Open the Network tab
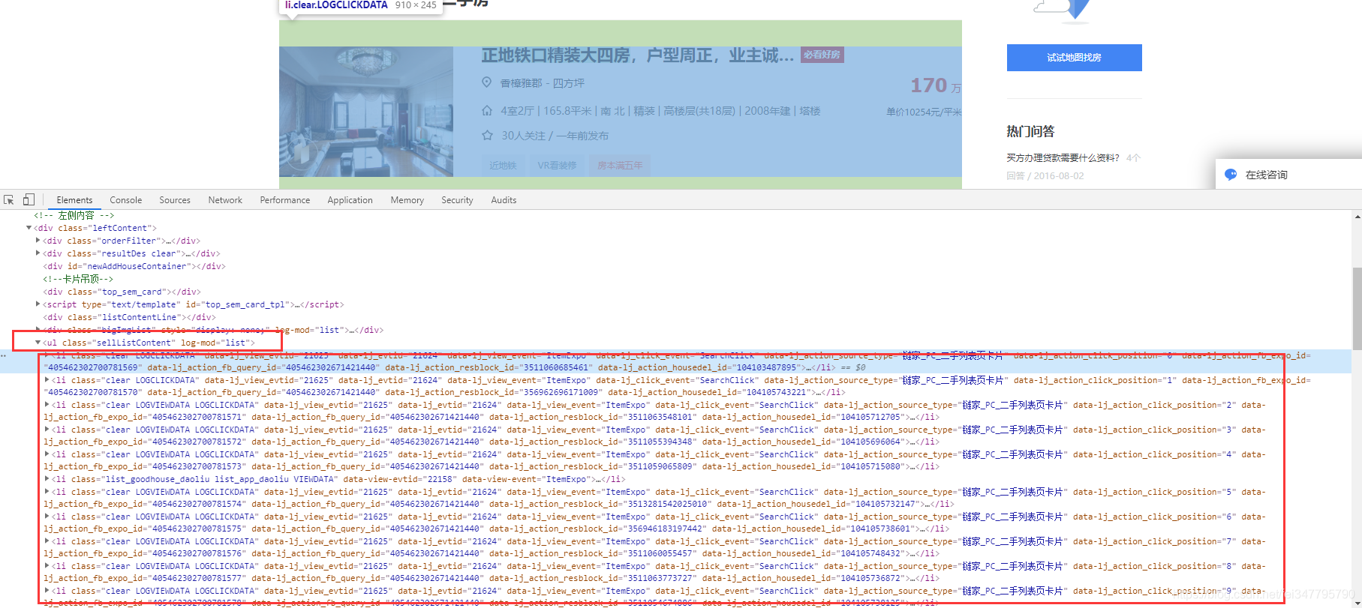 225,200
